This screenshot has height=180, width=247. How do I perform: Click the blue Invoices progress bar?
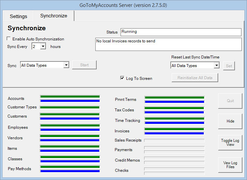pos(174,133)
